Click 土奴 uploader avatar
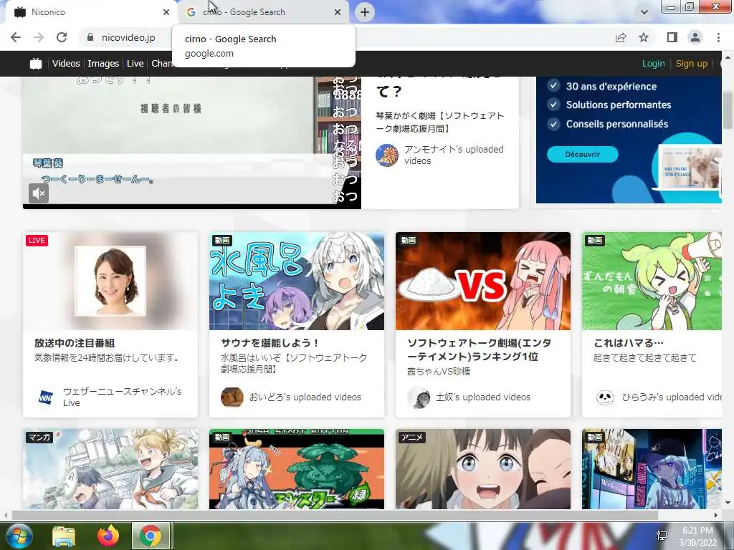 coord(419,397)
